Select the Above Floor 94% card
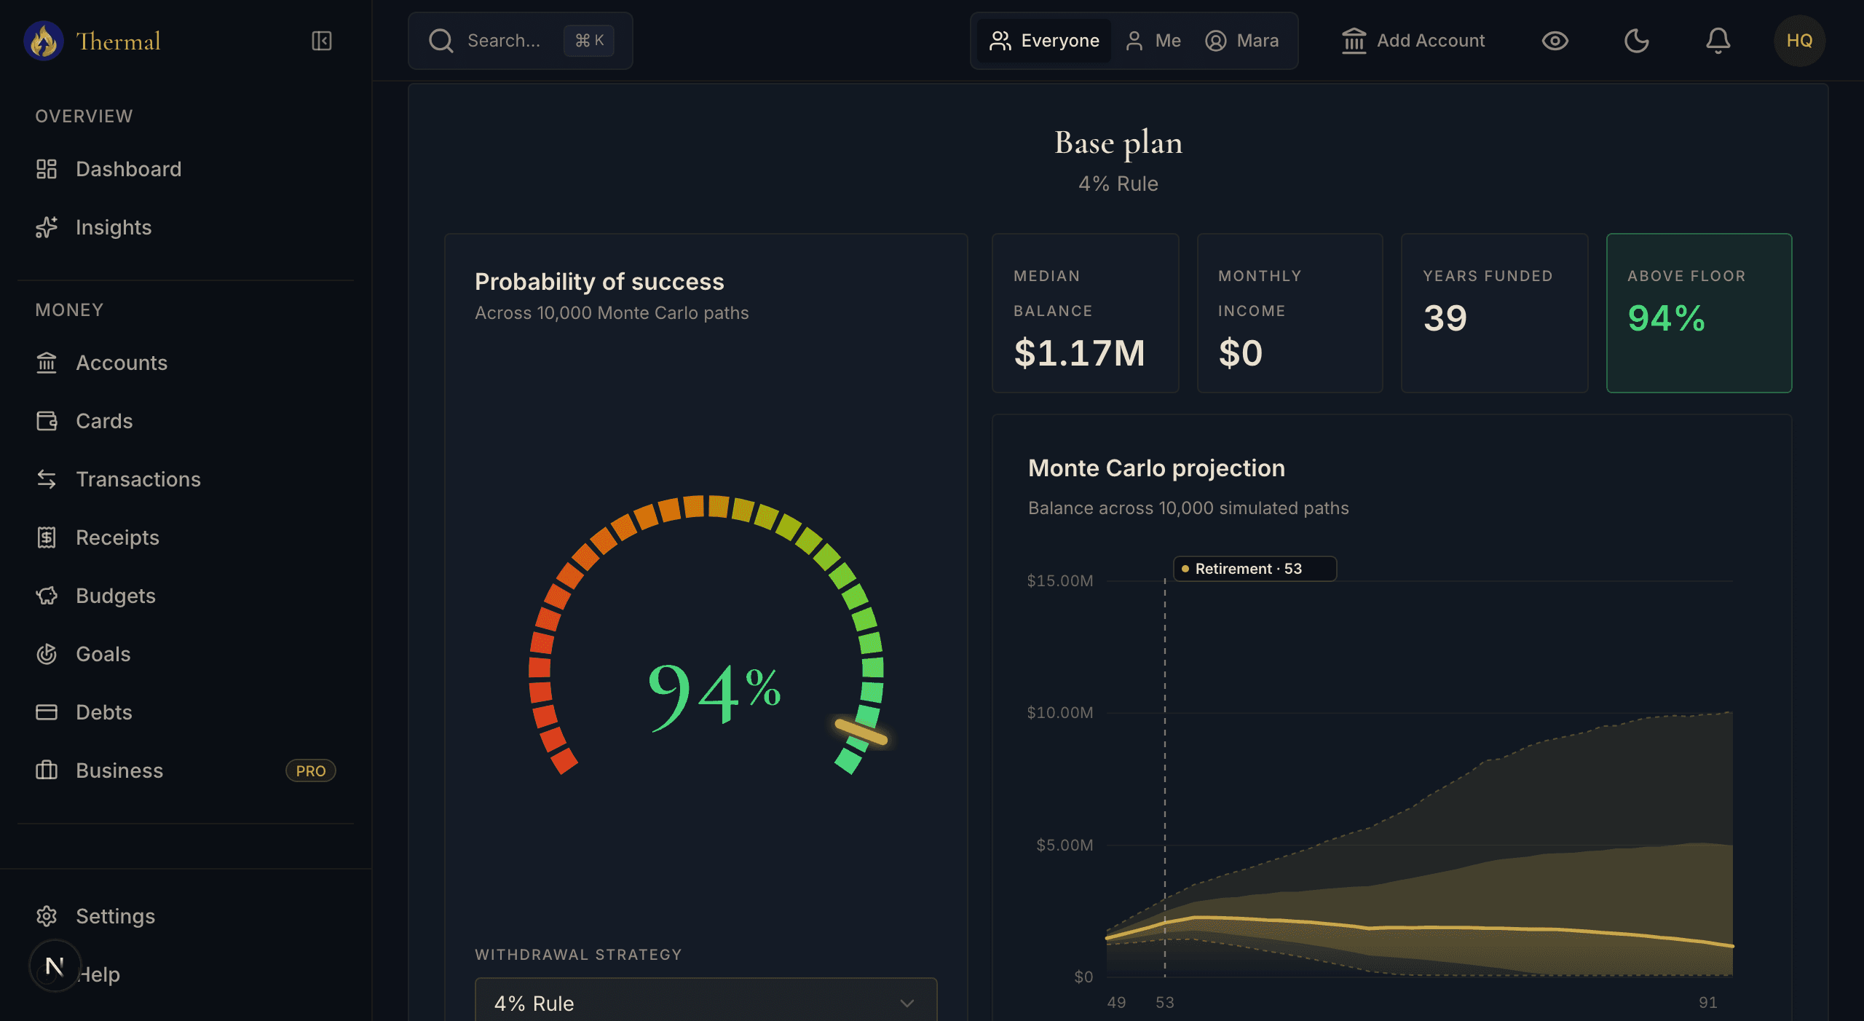The height and width of the screenshot is (1021, 1864). [1699, 313]
